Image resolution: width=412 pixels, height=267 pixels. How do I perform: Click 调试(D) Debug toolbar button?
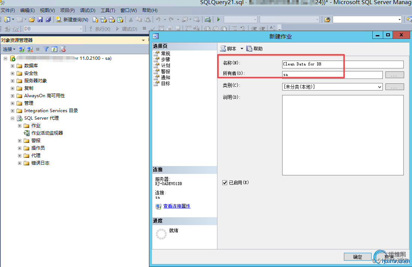126,29
